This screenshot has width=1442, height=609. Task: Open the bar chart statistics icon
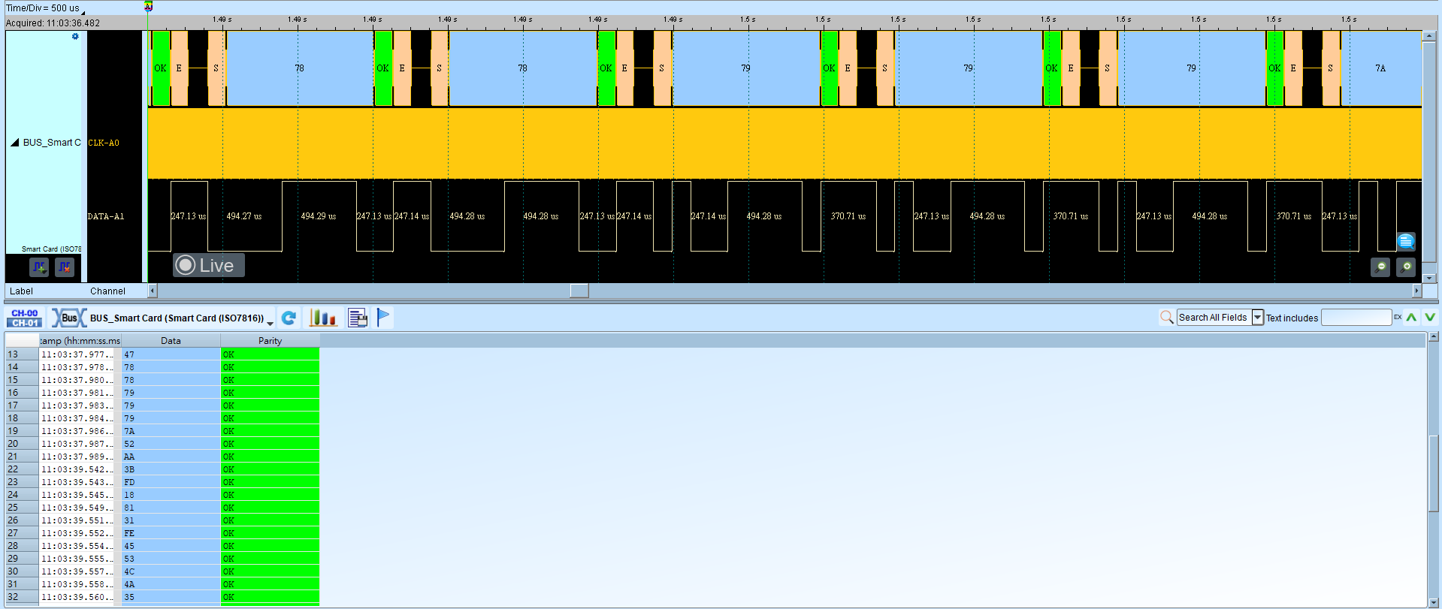point(323,318)
